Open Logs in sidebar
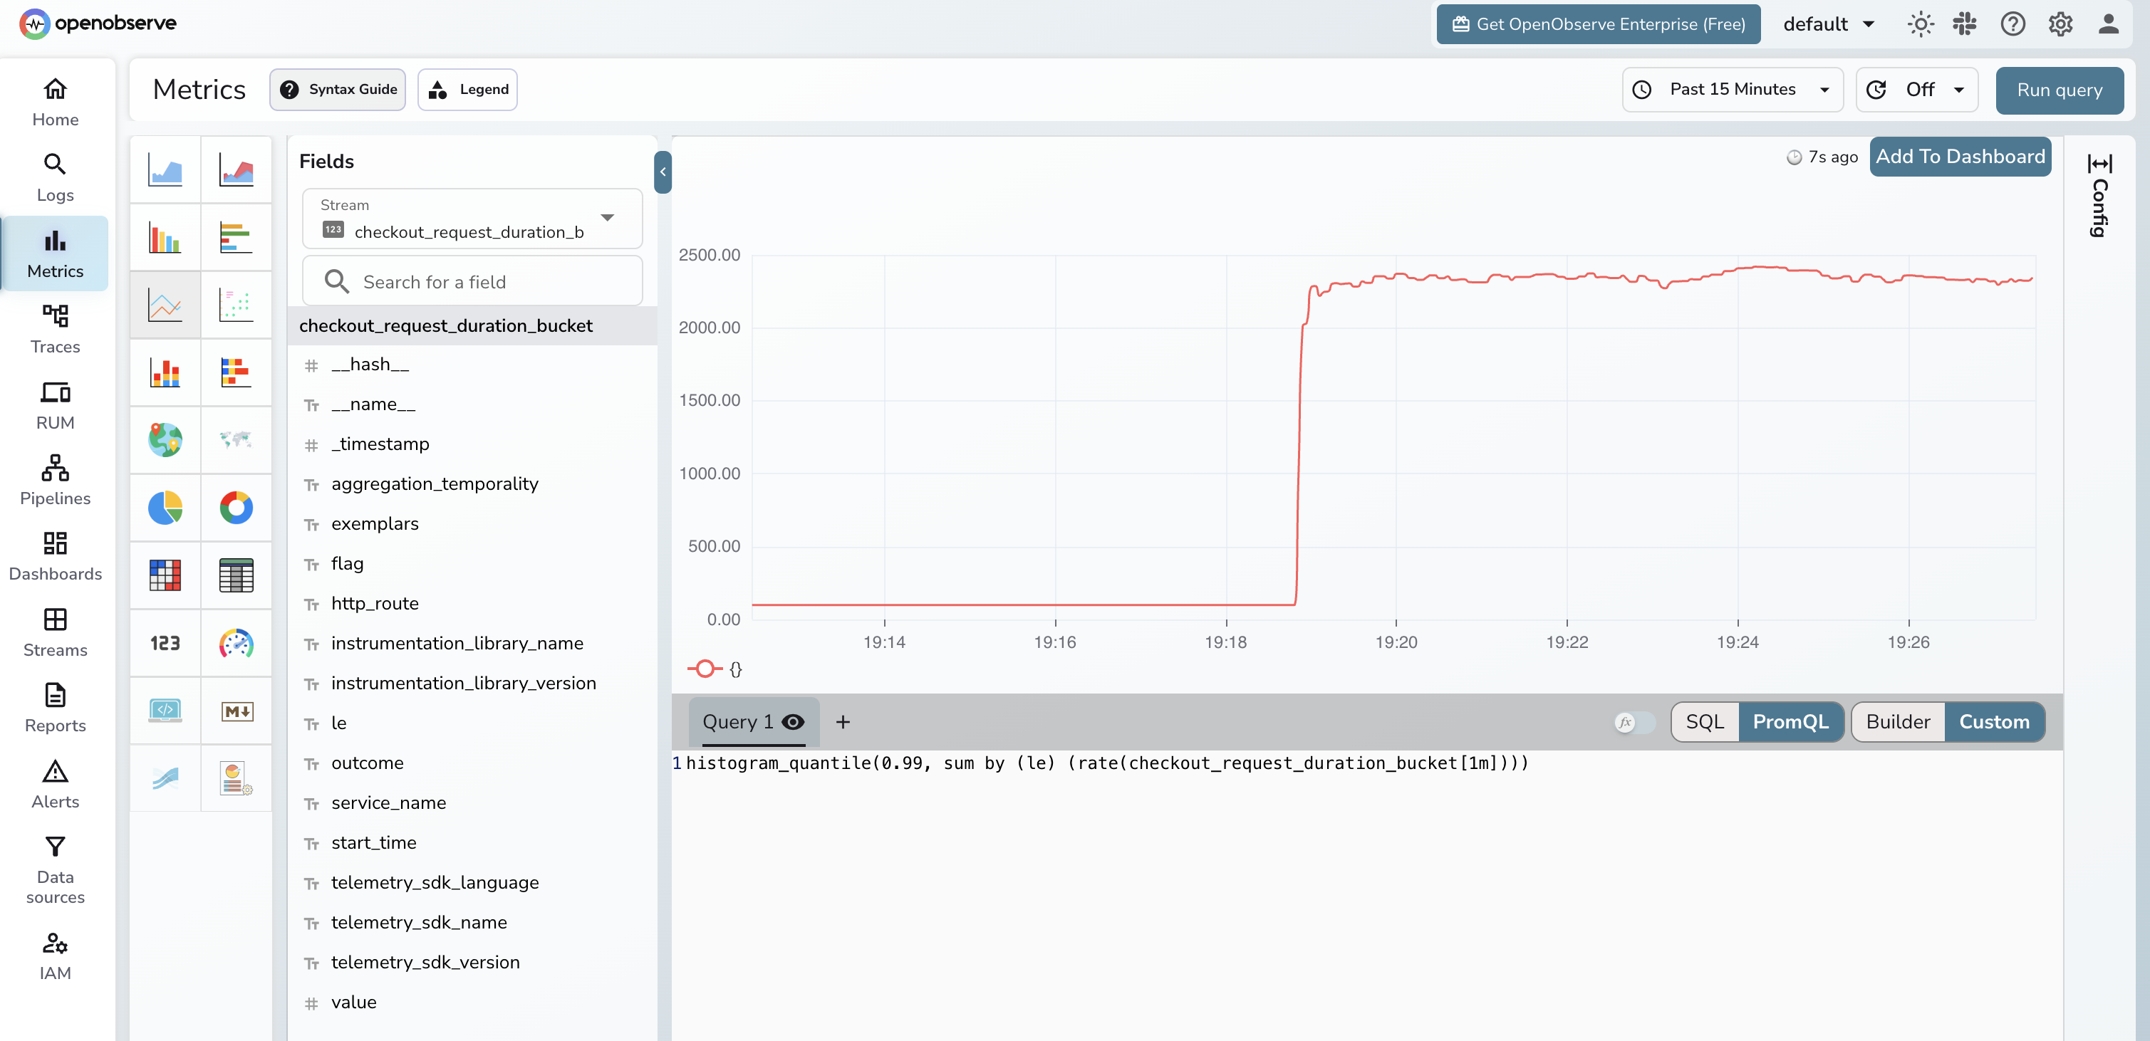Image resolution: width=2150 pixels, height=1041 pixels. click(x=55, y=178)
